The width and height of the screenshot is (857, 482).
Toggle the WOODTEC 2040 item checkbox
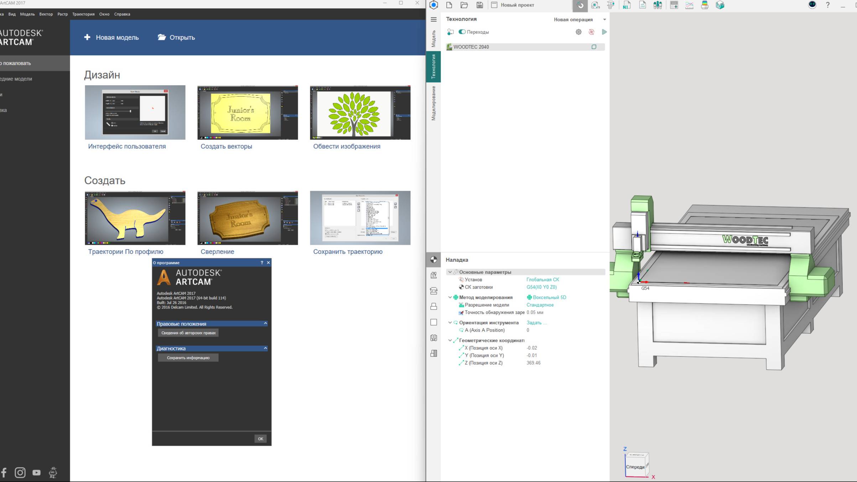[594, 47]
